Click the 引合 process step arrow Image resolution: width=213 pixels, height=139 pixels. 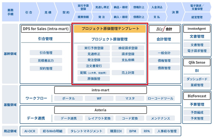point(29,12)
